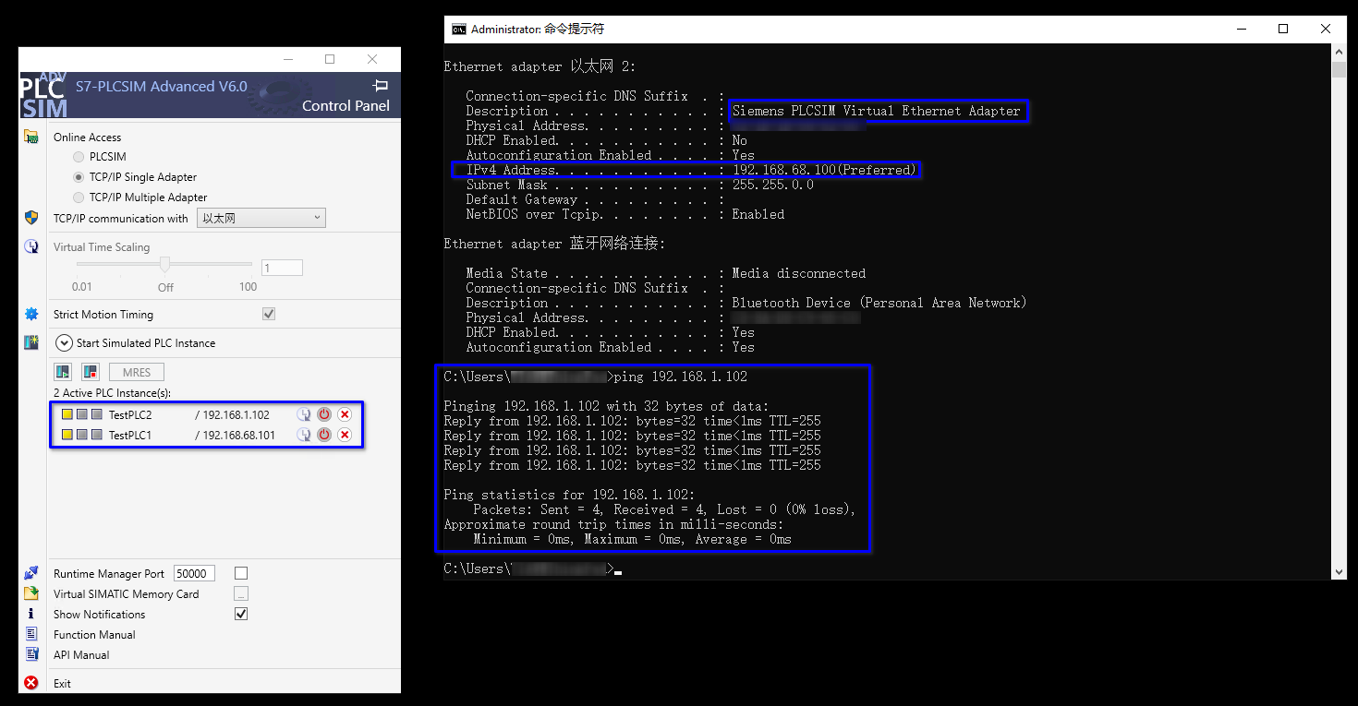1358x706 pixels.
Task: Click the Online Access folder icon
Action: click(x=30, y=136)
